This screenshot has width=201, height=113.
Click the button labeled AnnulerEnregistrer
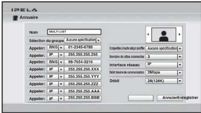click(170, 98)
